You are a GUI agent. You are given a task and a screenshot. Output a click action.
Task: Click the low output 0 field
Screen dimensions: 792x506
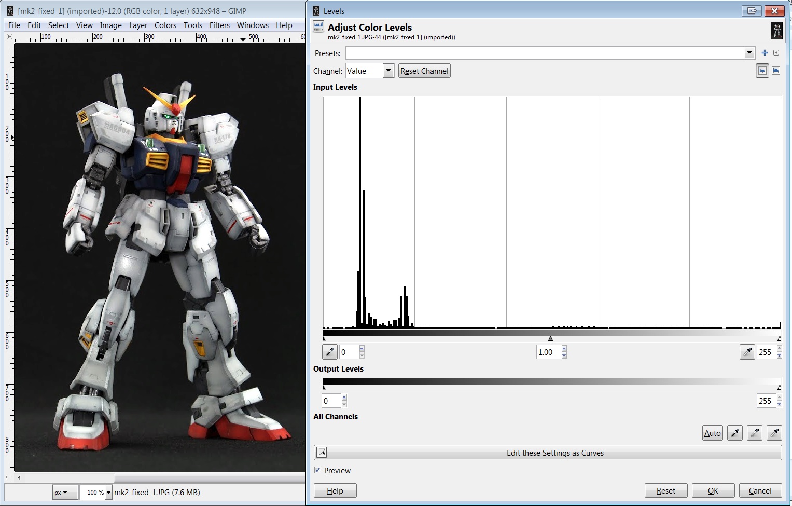coord(331,401)
